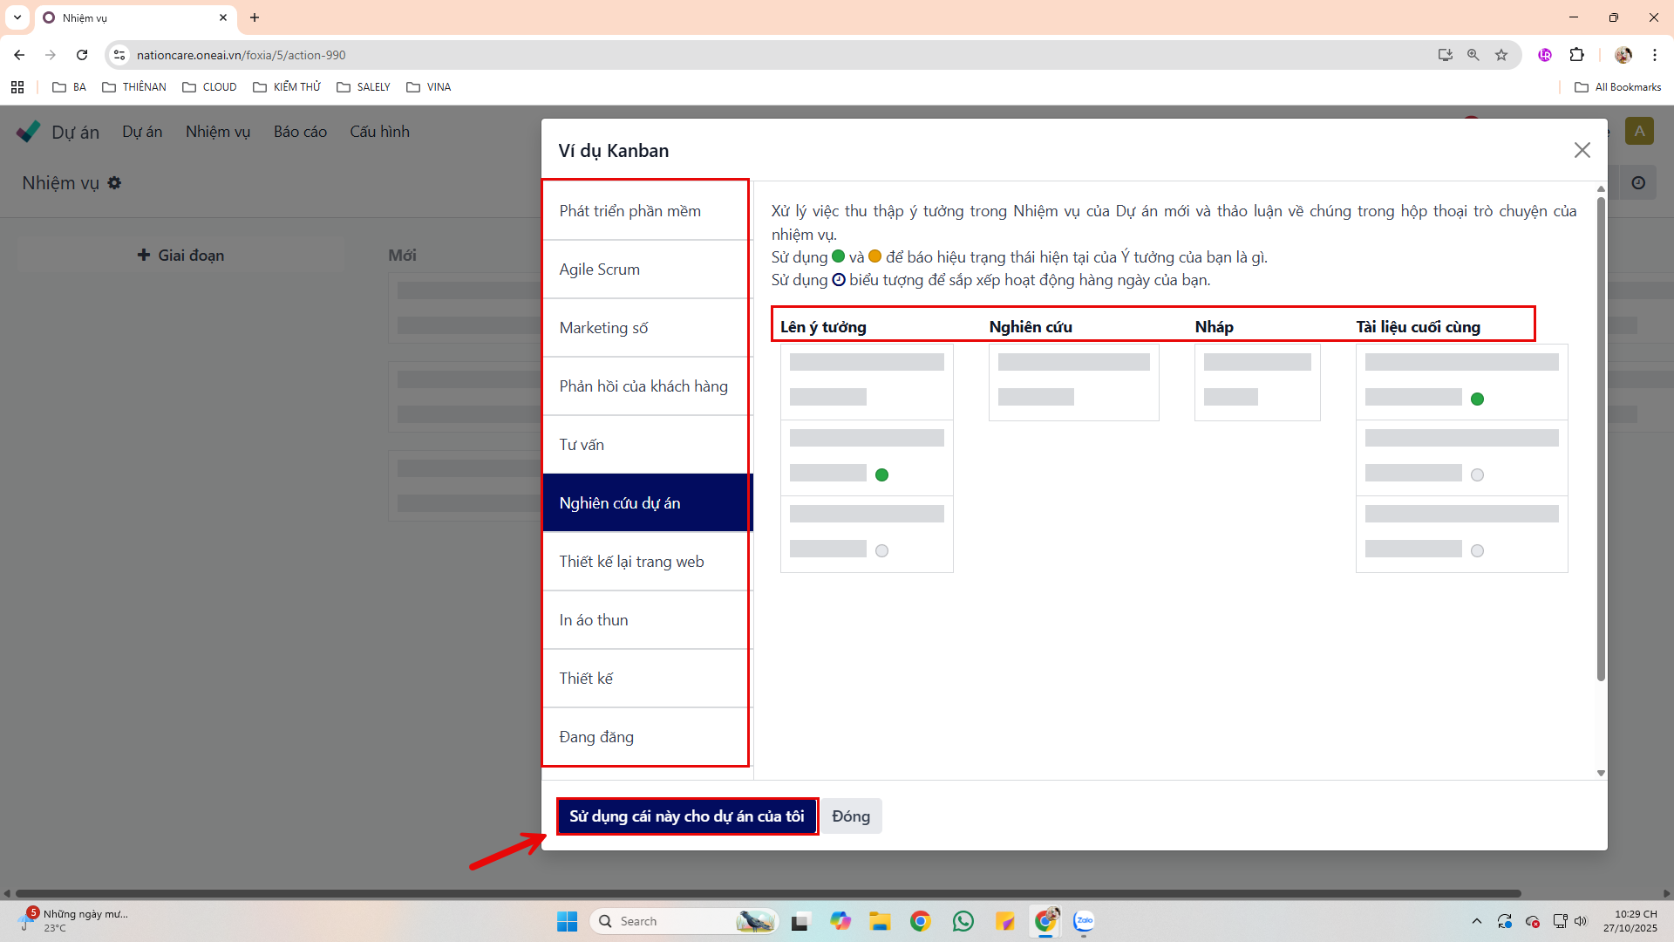Screen dimensions: 1674x942
Task: Click the browser zoom magnifier icon
Action: (1473, 55)
